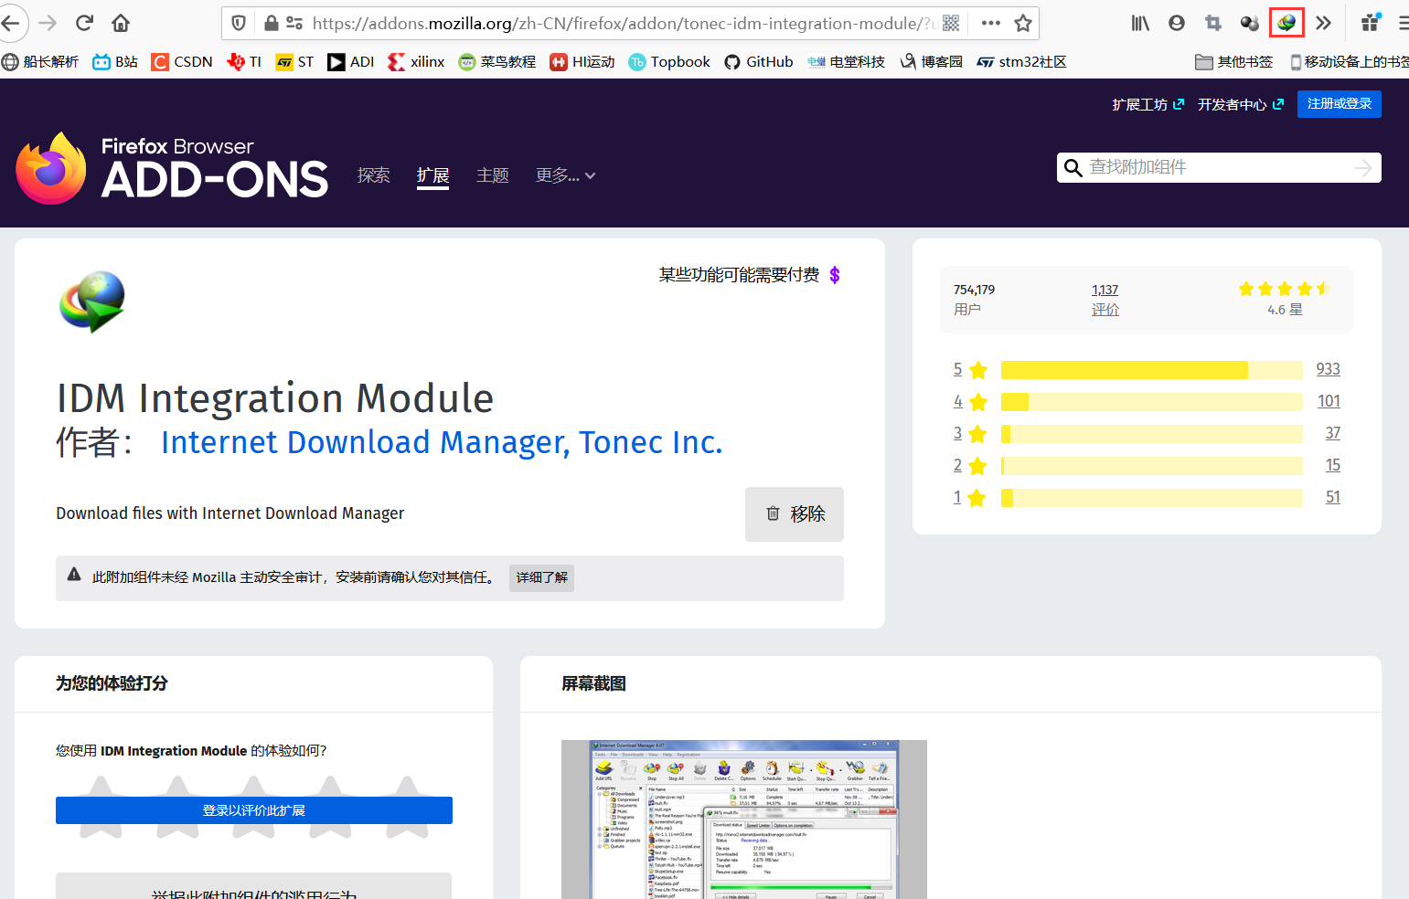Bookmark this page with the star icon

coord(1023,23)
